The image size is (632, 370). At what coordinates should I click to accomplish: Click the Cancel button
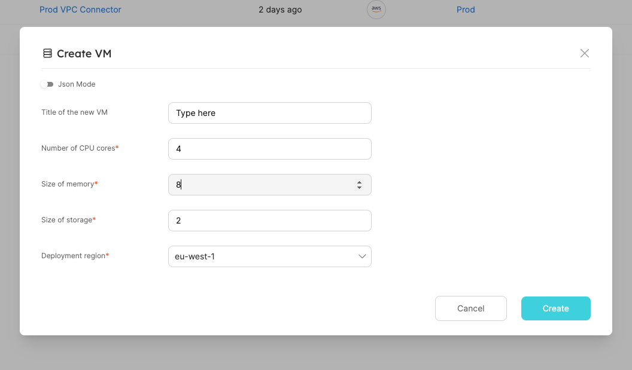pos(470,308)
